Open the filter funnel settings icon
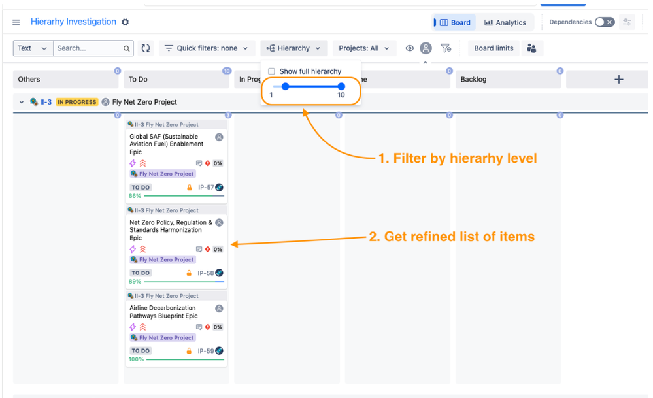This screenshot has width=653, height=398. 446,48
